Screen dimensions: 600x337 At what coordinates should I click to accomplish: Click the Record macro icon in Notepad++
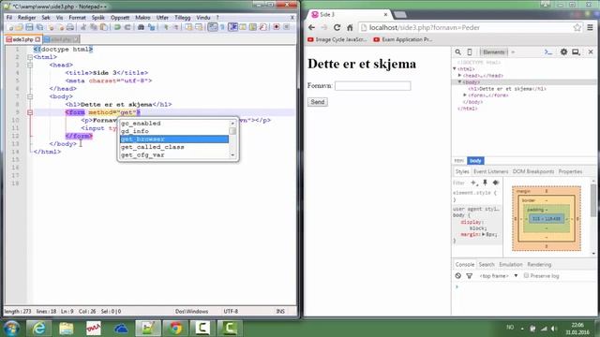pos(277,27)
